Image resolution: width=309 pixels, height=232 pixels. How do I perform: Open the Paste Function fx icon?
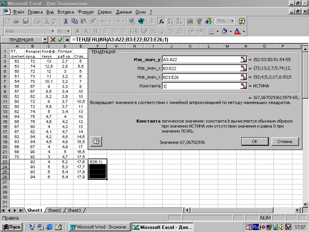[x=161, y=21]
